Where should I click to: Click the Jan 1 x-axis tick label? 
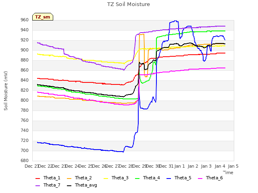coord(179,166)
